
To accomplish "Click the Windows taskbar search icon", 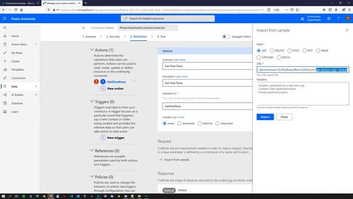I will [10, 196].
